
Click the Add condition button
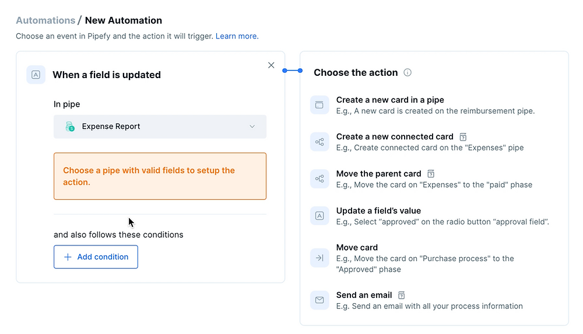[x=96, y=257]
